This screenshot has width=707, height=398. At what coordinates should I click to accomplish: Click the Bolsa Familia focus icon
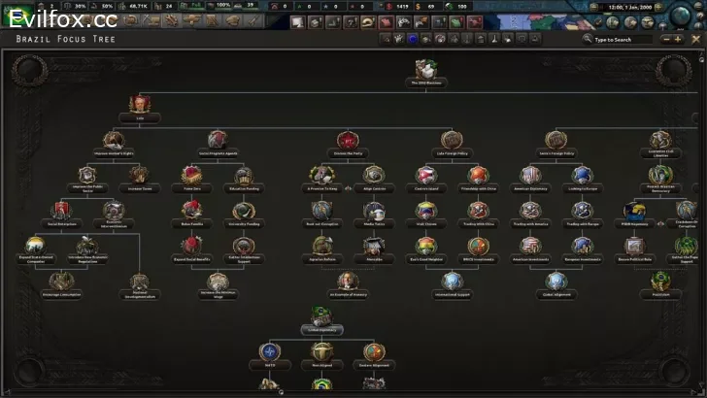point(190,209)
